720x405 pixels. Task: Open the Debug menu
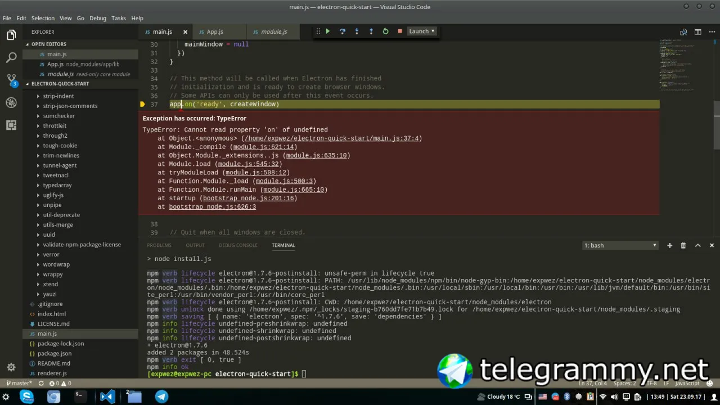[x=98, y=18]
